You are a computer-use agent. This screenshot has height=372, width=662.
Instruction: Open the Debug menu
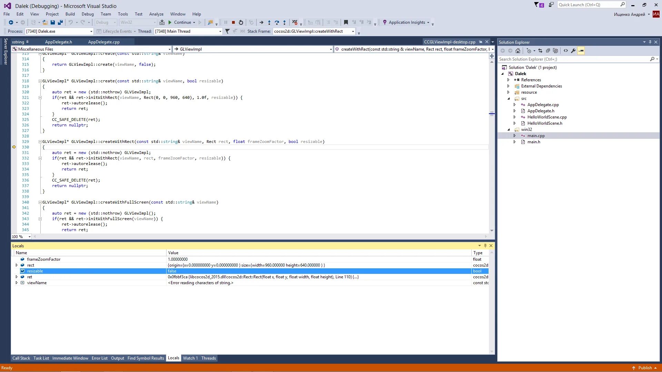88,14
